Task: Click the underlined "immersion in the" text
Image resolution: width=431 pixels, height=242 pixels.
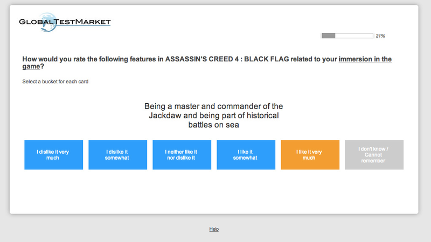Action: (x=365, y=59)
